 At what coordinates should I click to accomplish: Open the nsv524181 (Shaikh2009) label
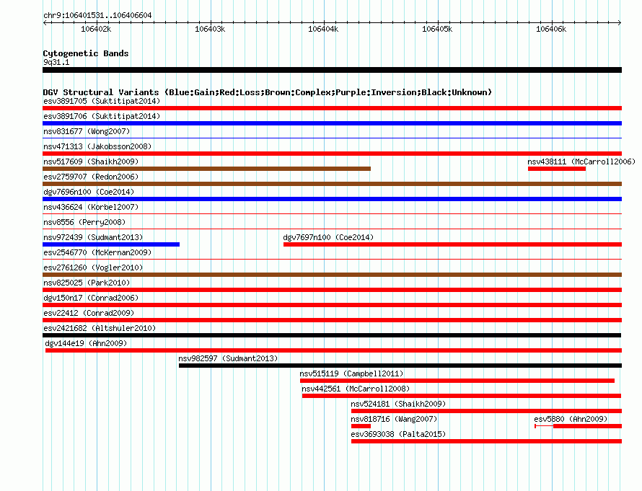(398, 404)
